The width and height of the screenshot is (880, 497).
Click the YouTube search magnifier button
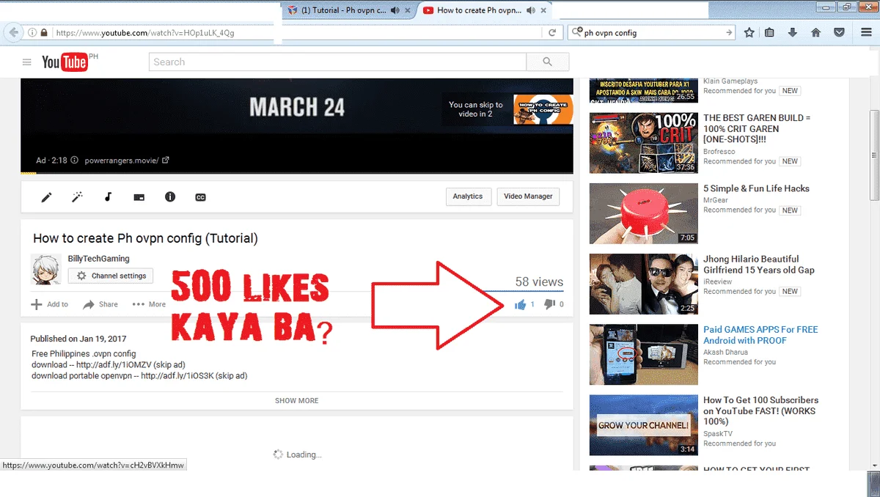[547, 62]
